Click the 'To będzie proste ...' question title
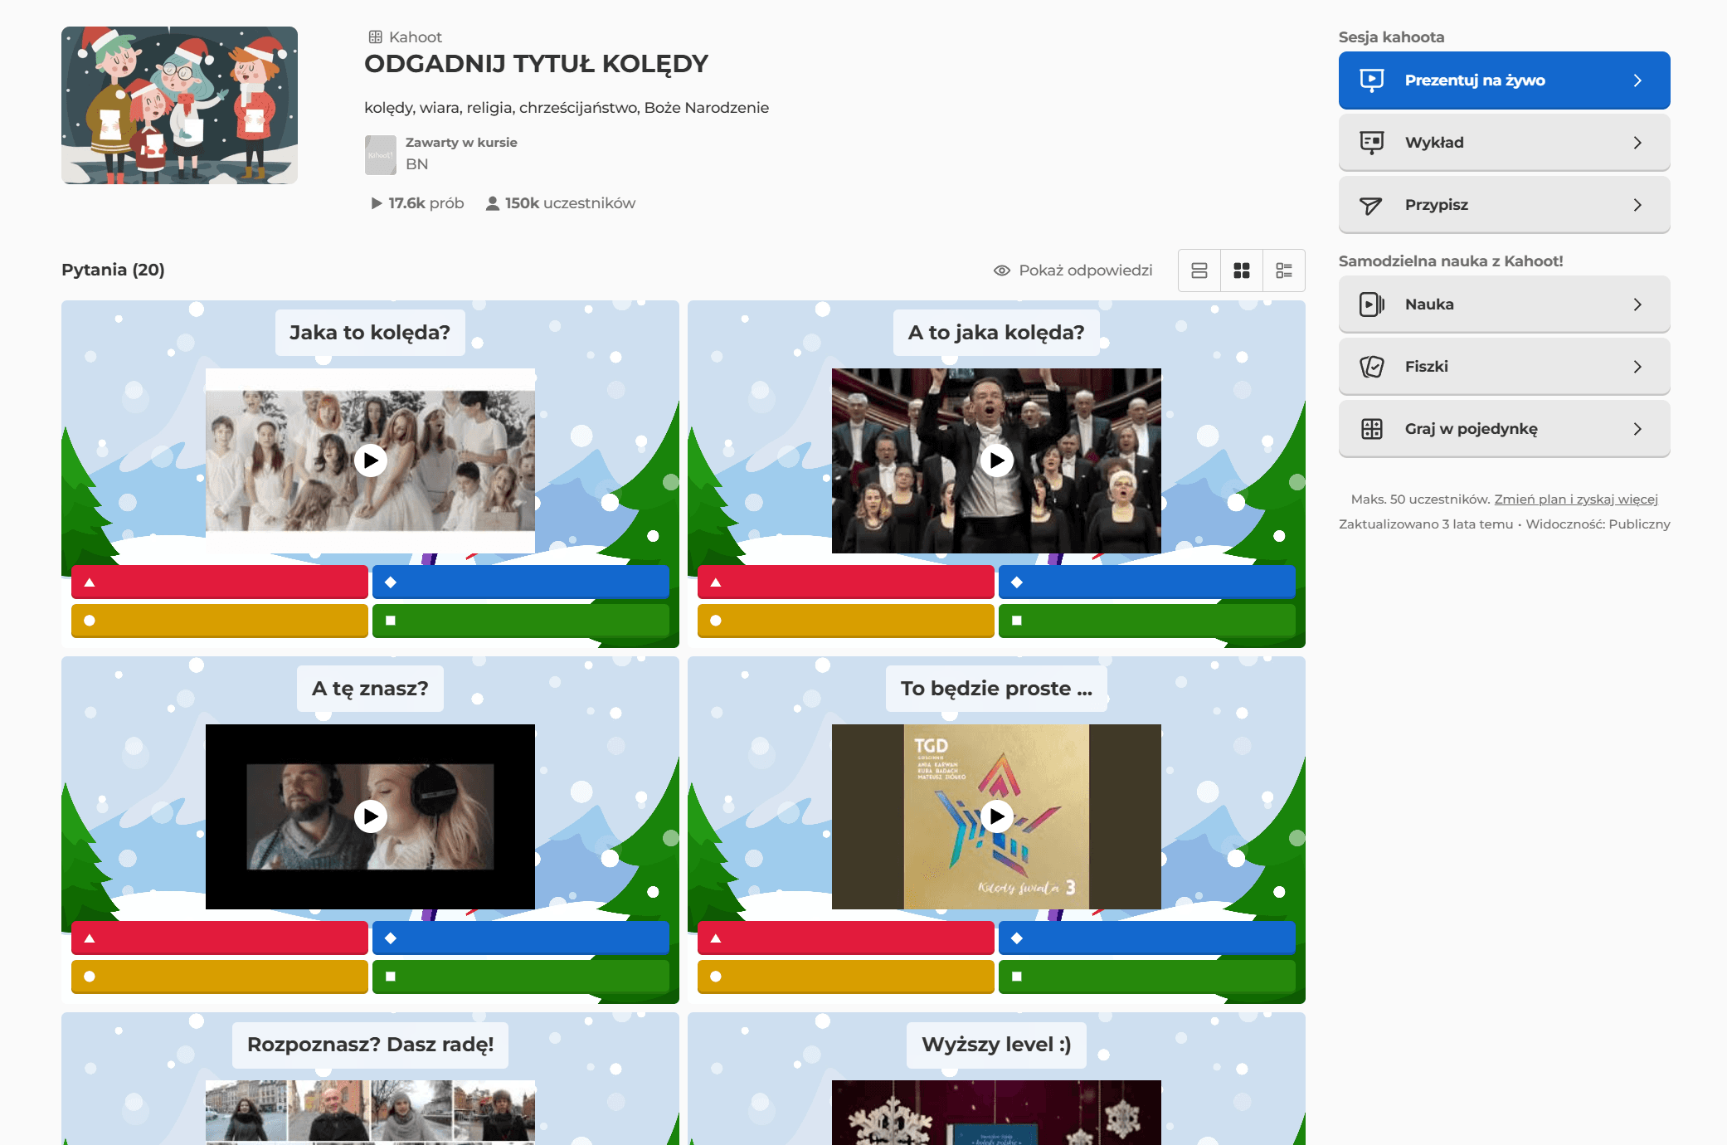 (x=996, y=689)
